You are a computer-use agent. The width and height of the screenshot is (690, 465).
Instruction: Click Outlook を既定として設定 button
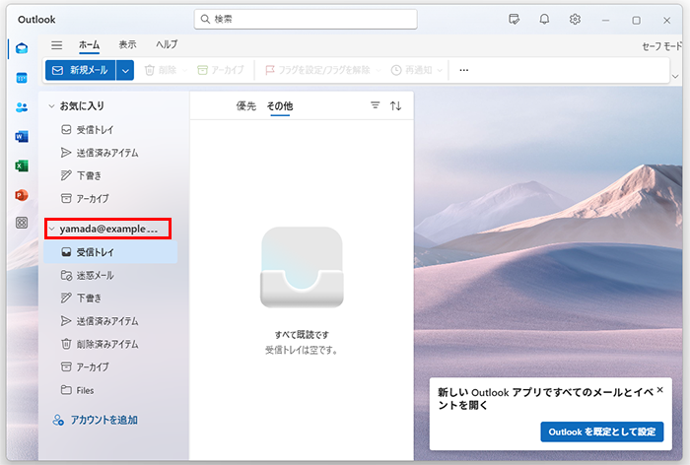[601, 432]
